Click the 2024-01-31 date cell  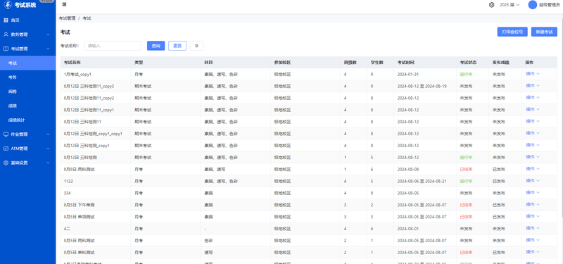pyautogui.click(x=408, y=75)
